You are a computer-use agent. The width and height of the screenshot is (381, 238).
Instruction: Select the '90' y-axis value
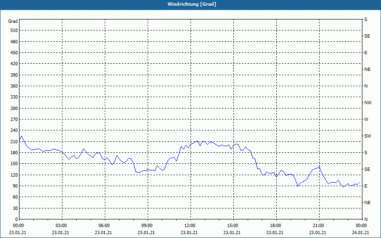pyautogui.click(x=15, y=186)
